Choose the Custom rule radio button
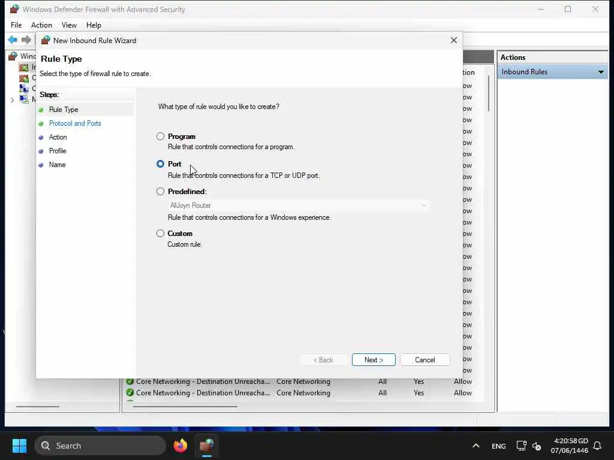 [160, 233]
